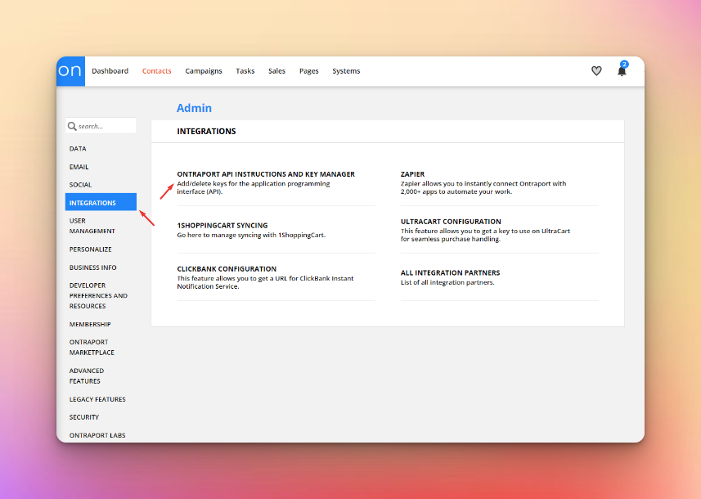701x499 pixels.
Task: View All Integration Partners list
Action: (450, 272)
